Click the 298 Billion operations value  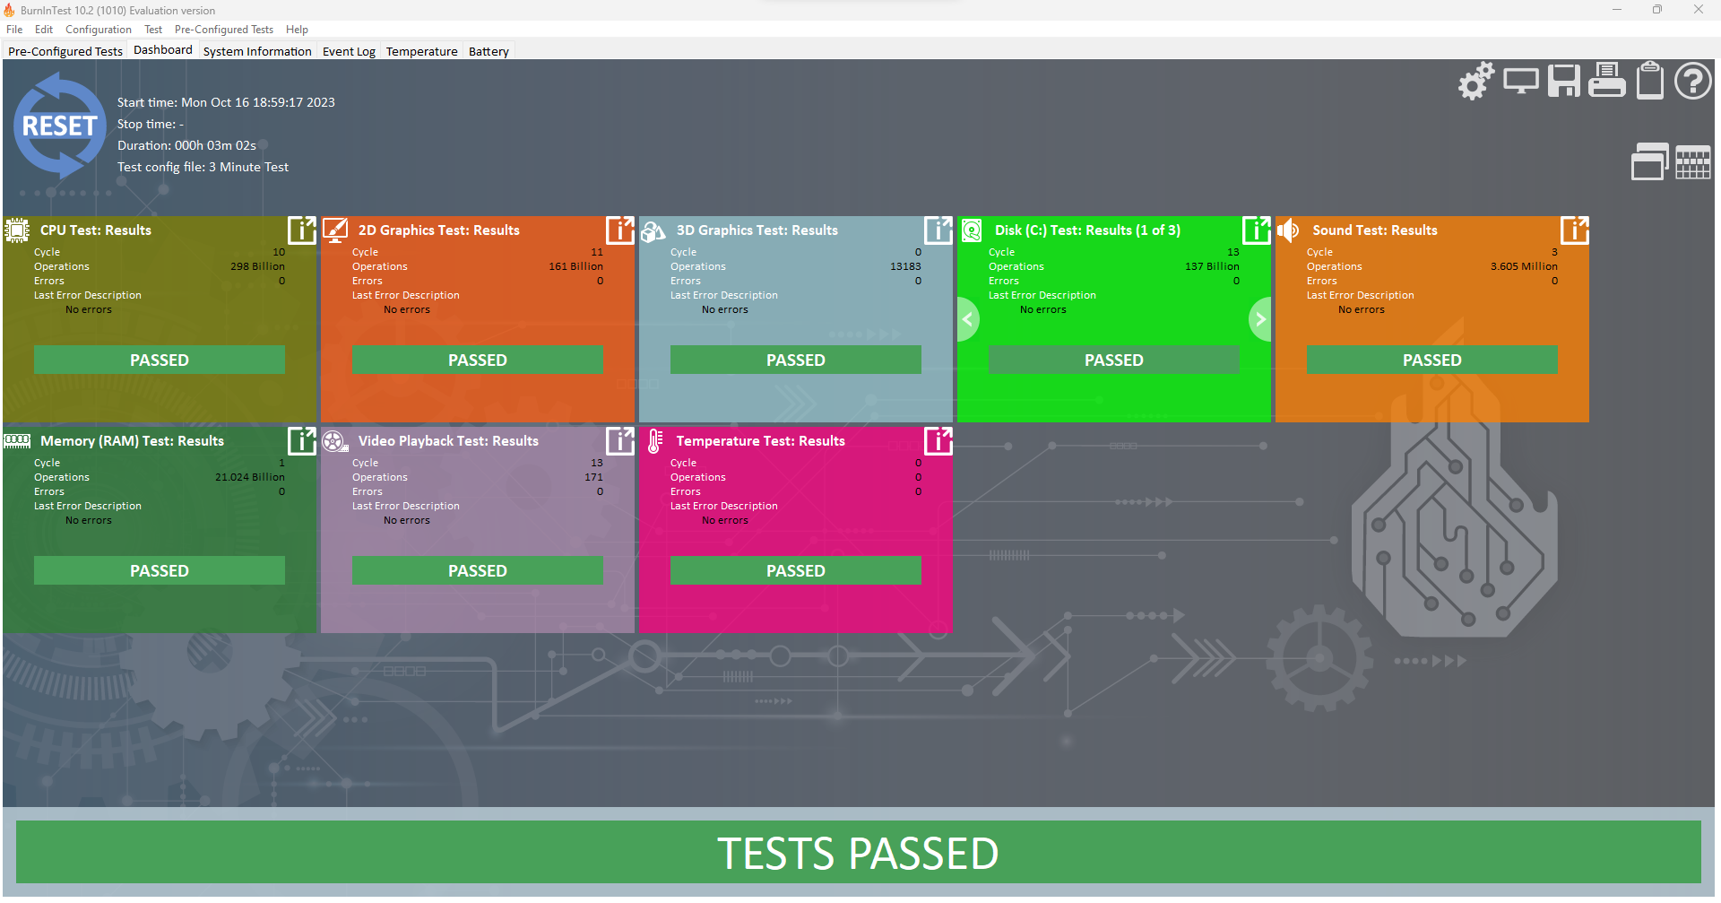tap(257, 266)
